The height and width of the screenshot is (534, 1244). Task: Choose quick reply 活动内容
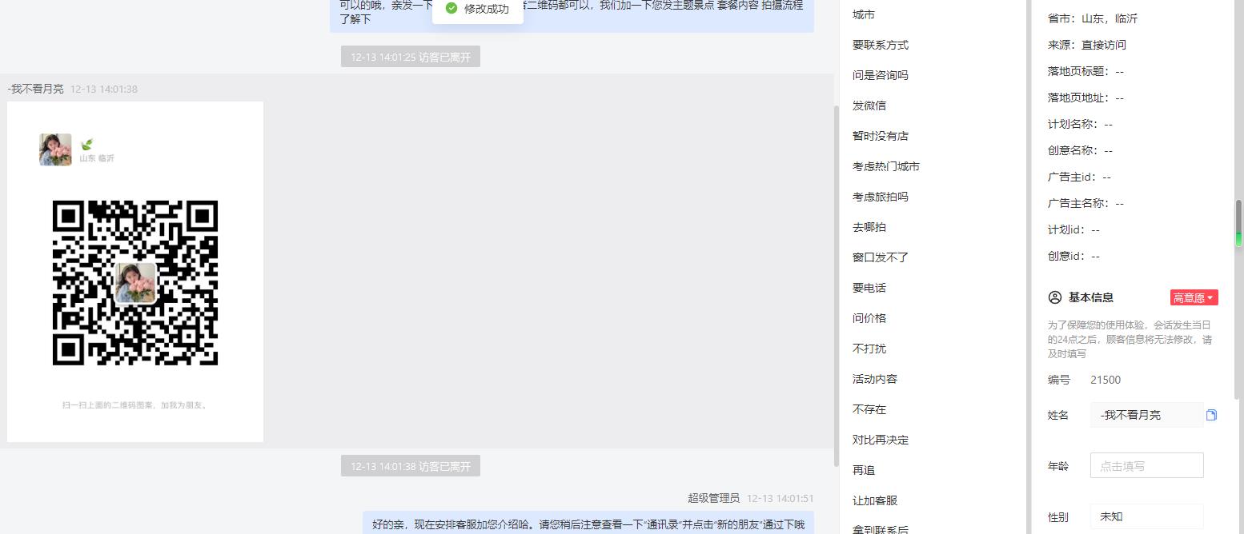(x=875, y=379)
